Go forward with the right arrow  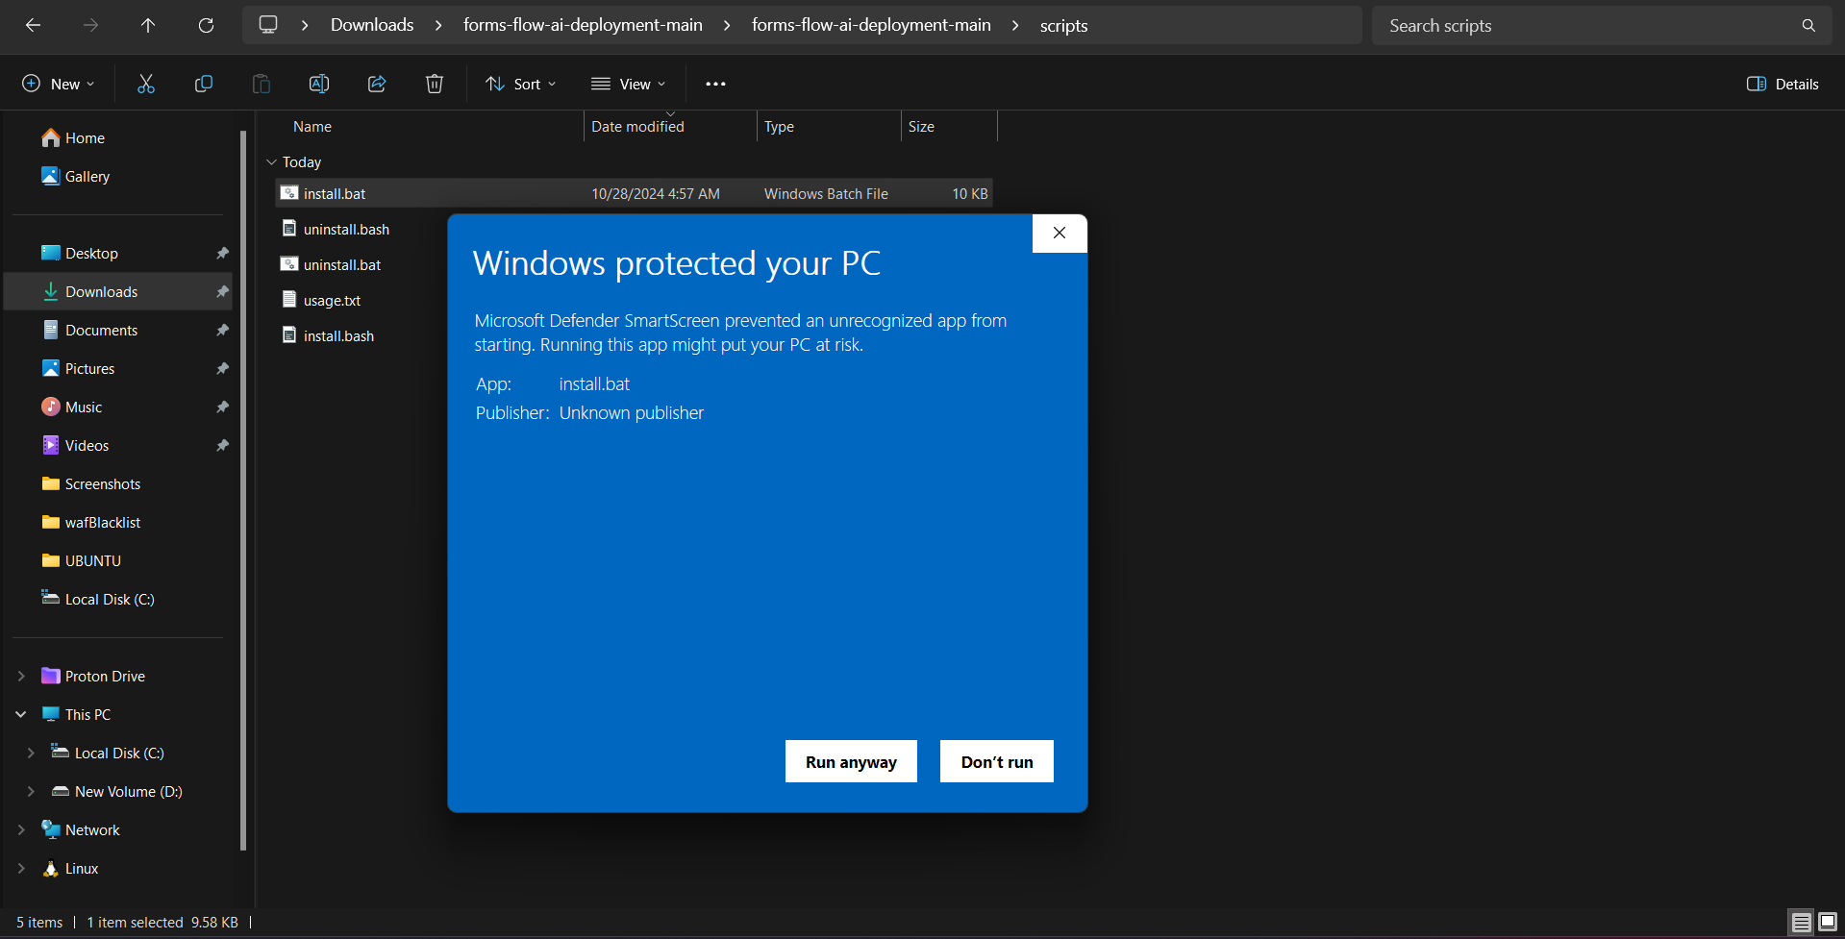pos(90,25)
